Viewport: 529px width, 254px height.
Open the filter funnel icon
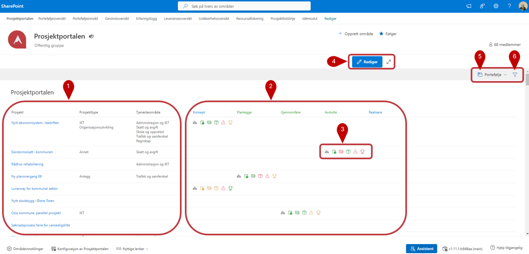point(515,75)
